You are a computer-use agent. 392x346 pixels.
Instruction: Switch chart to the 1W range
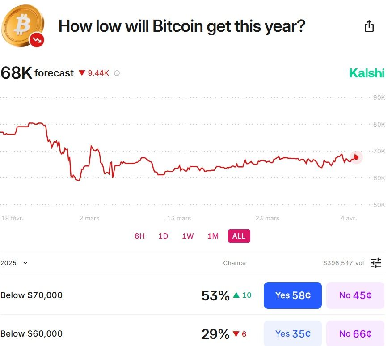coord(188,236)
